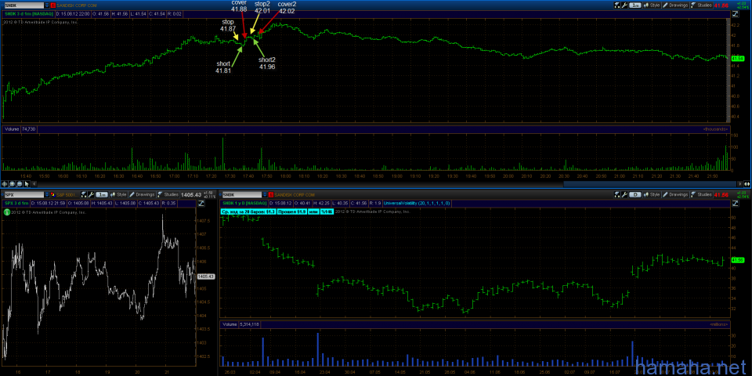The width and height of the screenshot is (752, 376).
Task: Click the pan crosshair icon below top chart
Action: pyautogui.click(x=5, y=183)
